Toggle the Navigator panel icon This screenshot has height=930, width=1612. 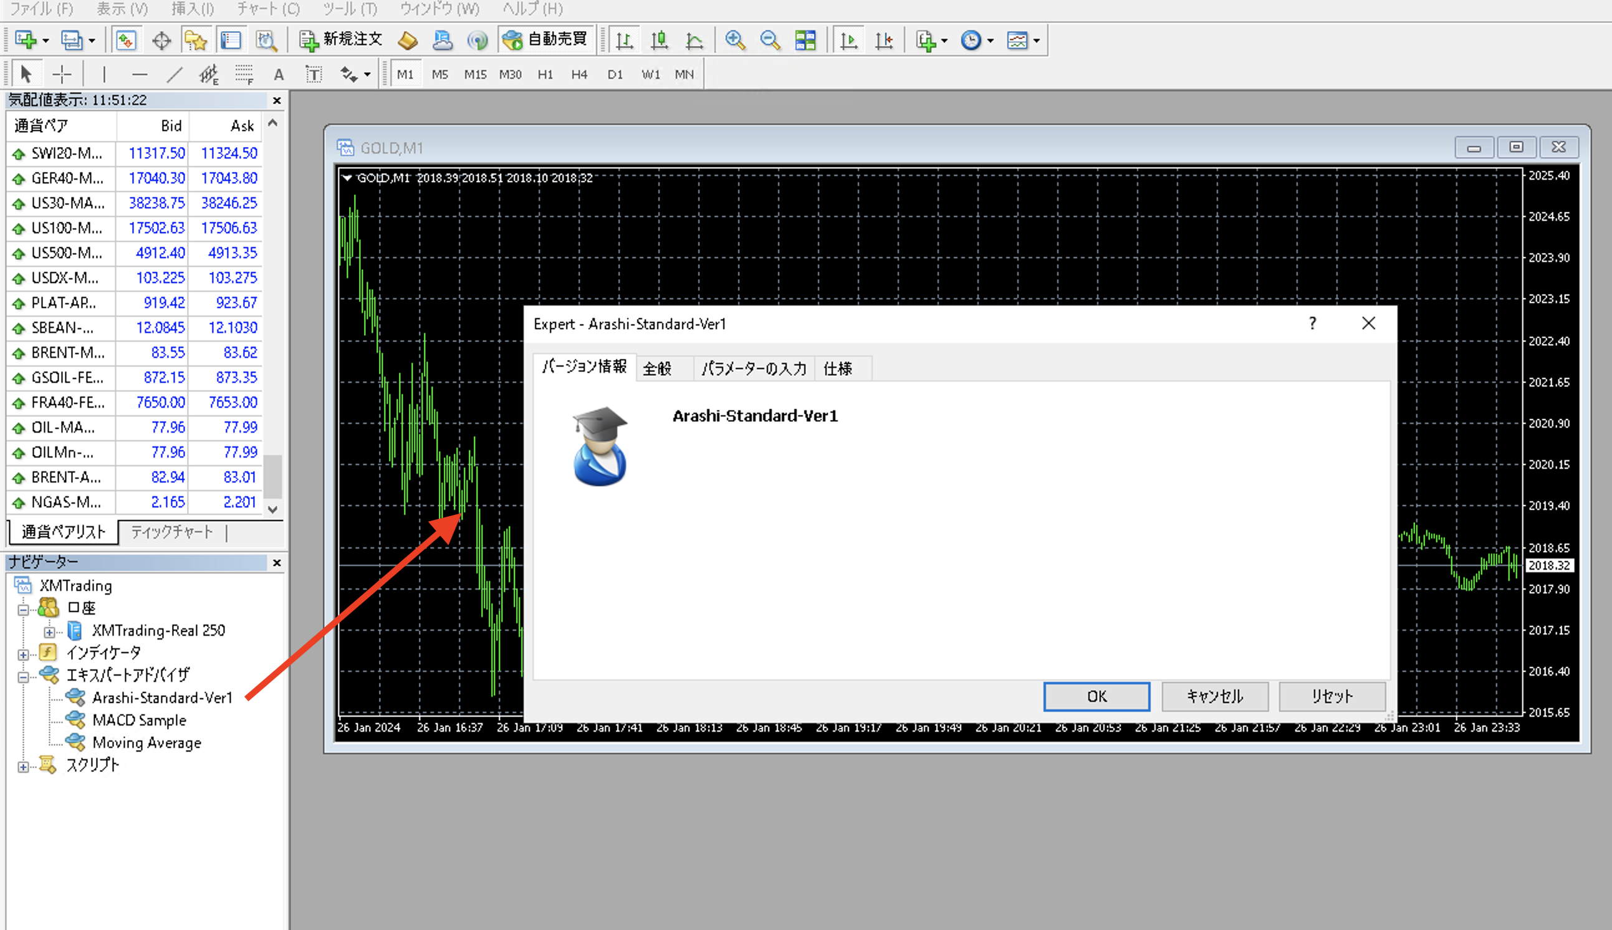[196, 41]
